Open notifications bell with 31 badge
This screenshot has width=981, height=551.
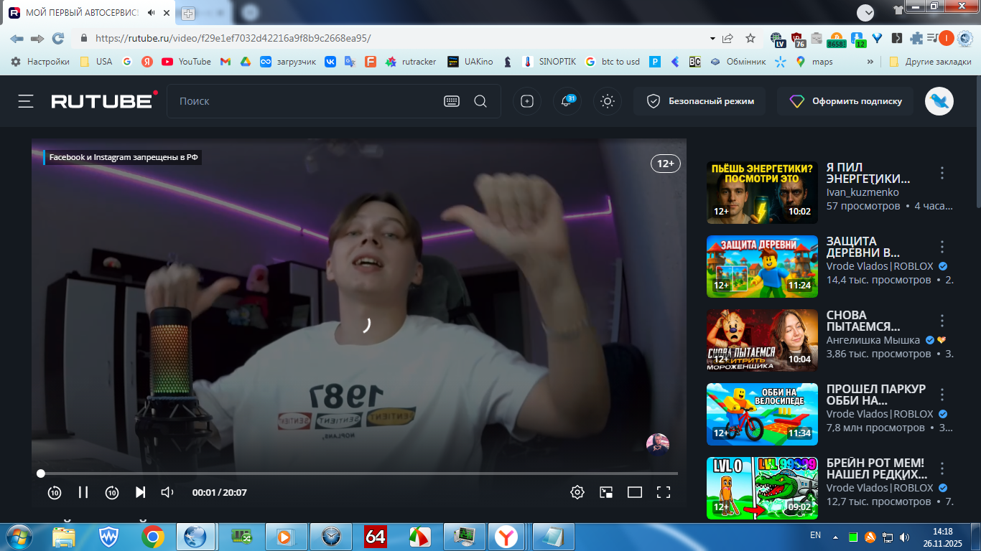pos(567,101)
